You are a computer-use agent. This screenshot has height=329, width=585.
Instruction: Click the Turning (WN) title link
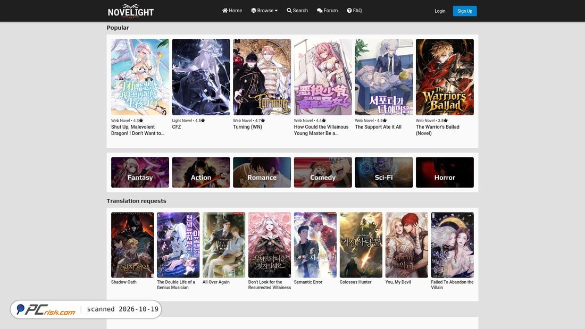(247, 127)
